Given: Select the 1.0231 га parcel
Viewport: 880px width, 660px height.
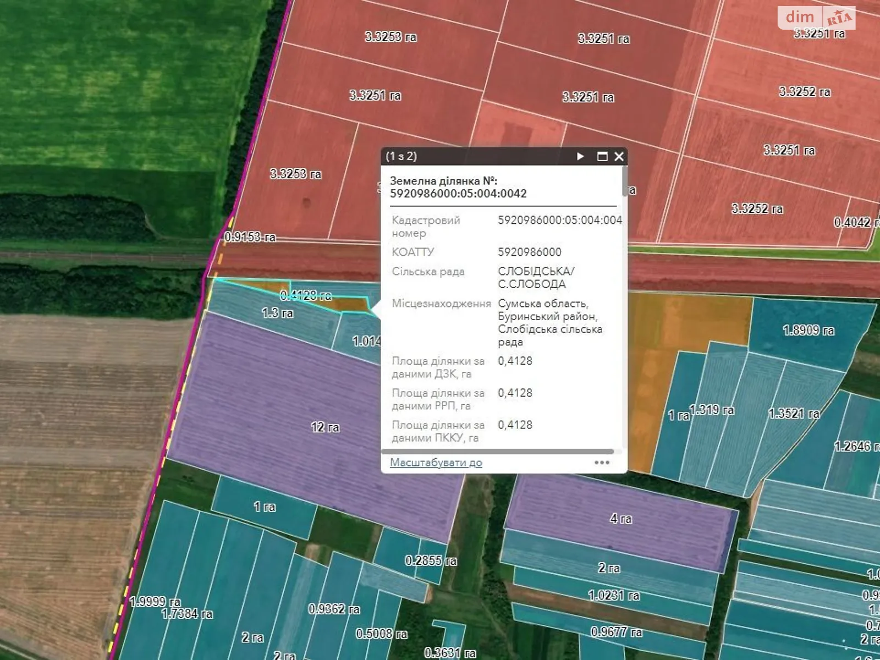Looking at the screenshot, I should 613,595.
